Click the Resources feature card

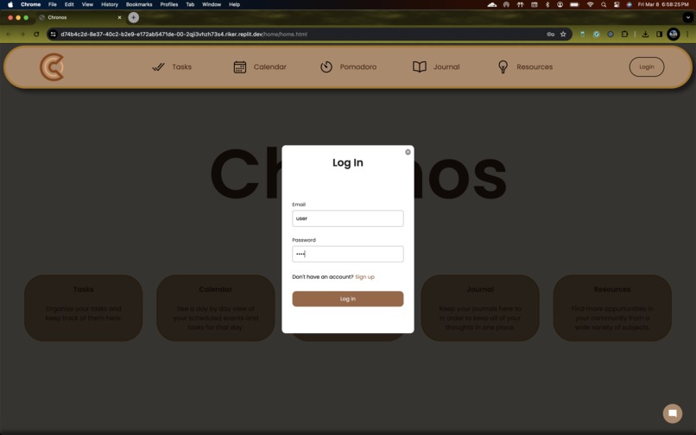612,308
